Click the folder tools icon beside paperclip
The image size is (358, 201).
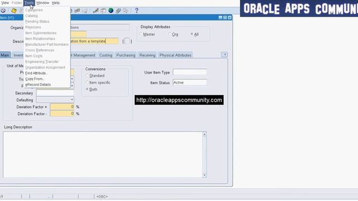click(125, 11)
